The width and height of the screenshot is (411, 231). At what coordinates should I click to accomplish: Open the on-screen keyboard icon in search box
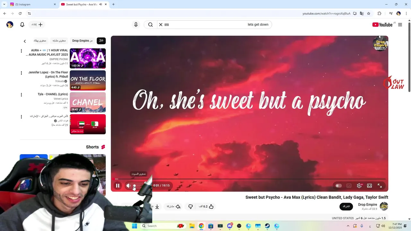(x=167, y=25)
